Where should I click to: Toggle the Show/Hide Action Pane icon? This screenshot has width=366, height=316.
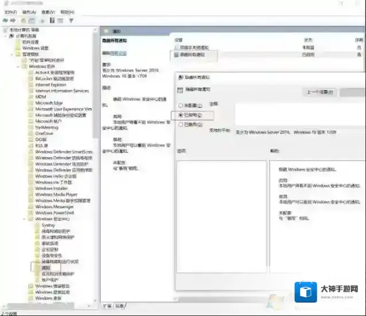pyautogui.click(x=60, y=21)
